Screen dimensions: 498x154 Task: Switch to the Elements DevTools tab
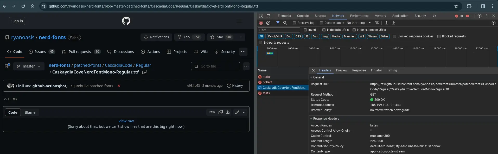(x=284, y=16)
